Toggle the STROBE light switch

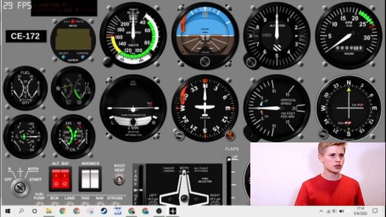[x=115, y=204]
